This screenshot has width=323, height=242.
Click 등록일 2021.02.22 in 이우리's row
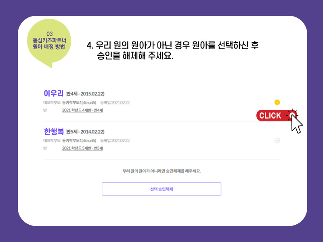pos(115,102)
